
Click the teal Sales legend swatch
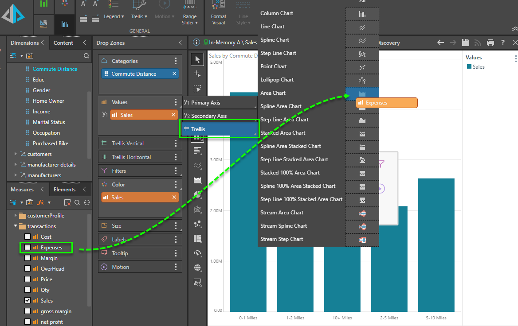[469, 67]
